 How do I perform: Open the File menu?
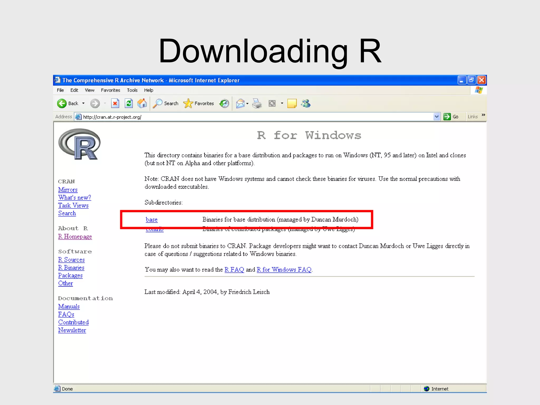click(x=60, y=90)
